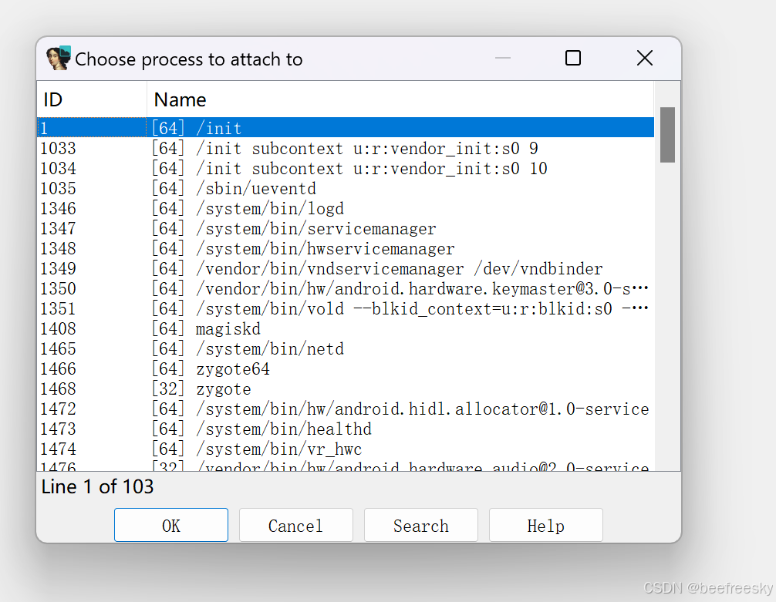Click the IDA portrait icon in title bar

point(59,59)
